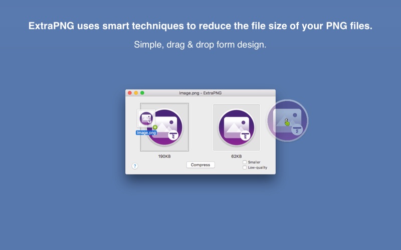Image resolution: width=401 pixels, height=250 pixels.
Task: Open help via the question mark icon
Action: click(x=135, y=166)
